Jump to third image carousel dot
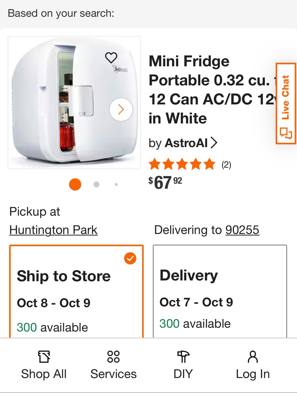This screenshot has width=297, height=393. click(x=116, y=184)
